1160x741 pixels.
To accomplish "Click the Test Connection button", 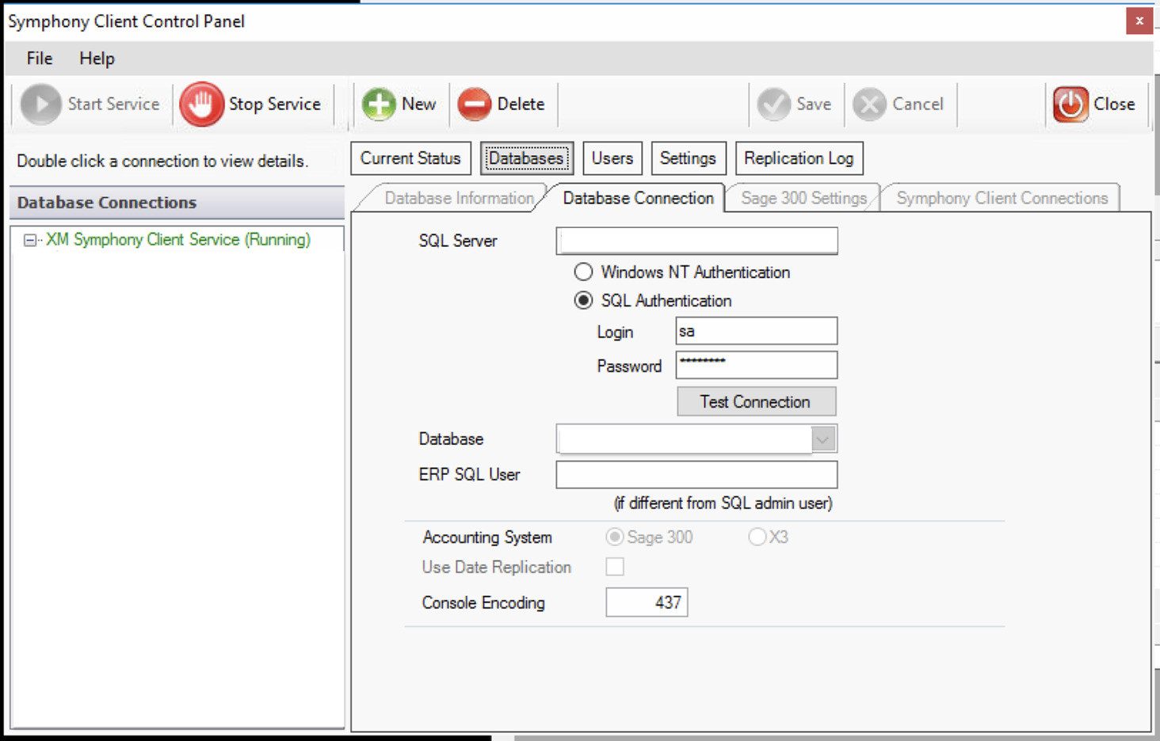I will coord(756,401).
